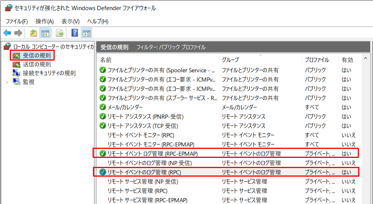This screenshot has height=204, width=373.
Task: Select ファイルとプリンターの共有 (Spooler Service) rule
Action: pos(161,70)
